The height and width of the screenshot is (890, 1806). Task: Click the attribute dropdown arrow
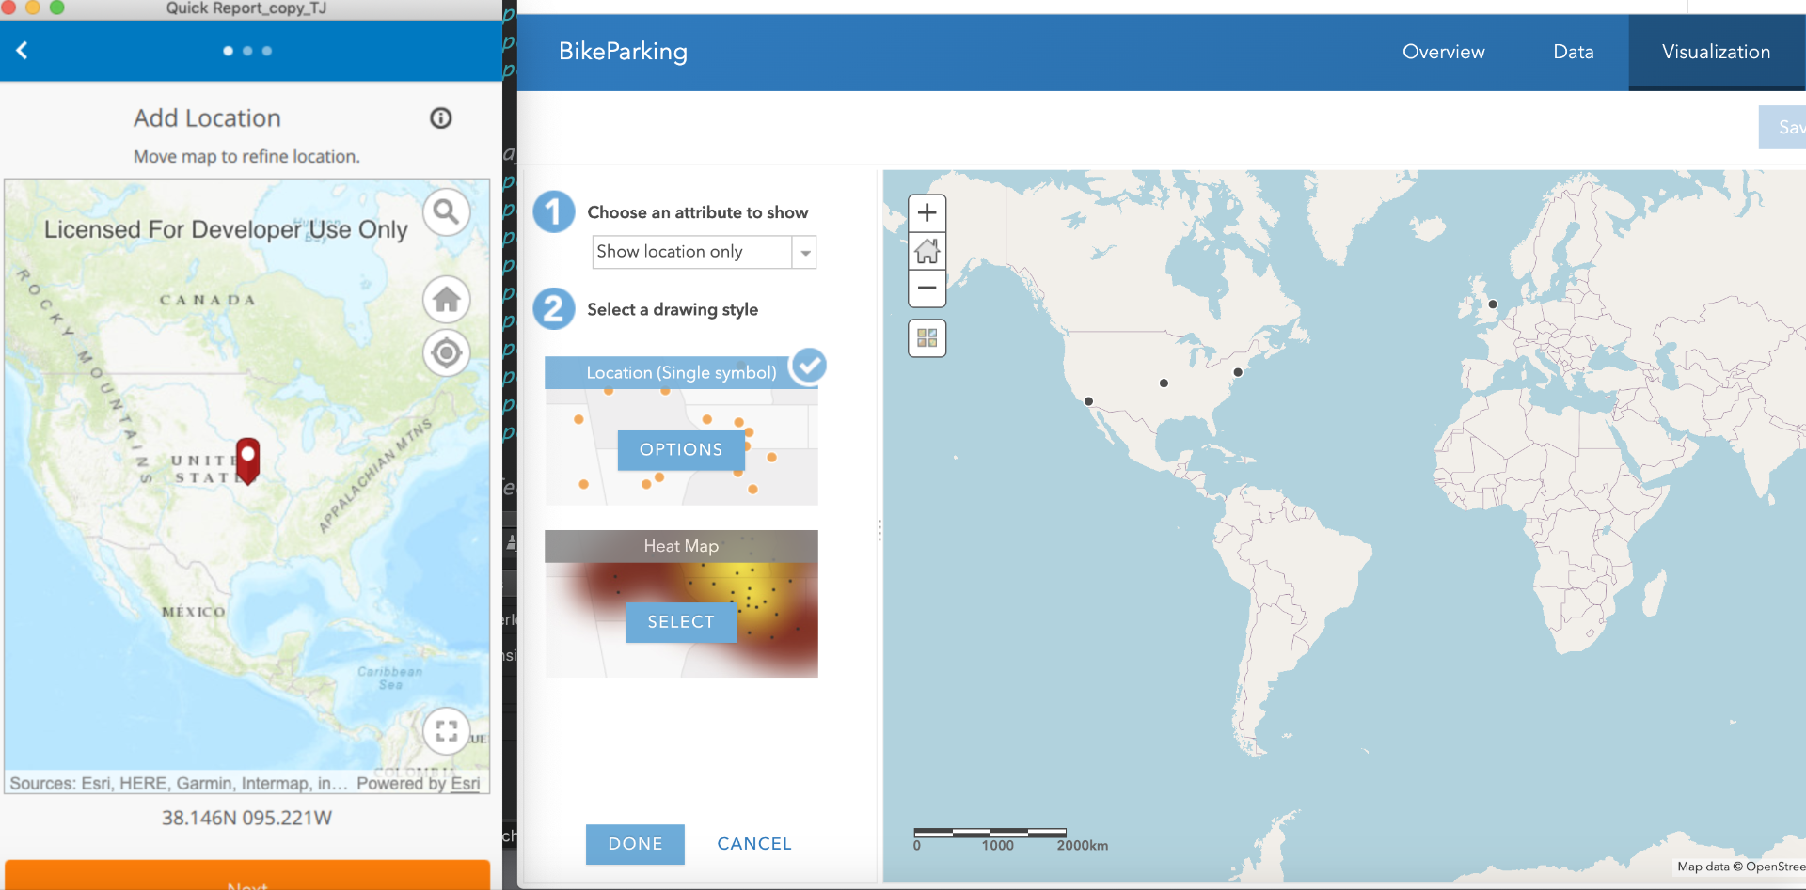pyautogui.click(x=805, y=253)
